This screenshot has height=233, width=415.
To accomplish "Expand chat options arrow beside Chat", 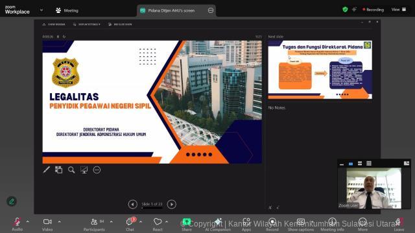I will [x=141, y=221].
